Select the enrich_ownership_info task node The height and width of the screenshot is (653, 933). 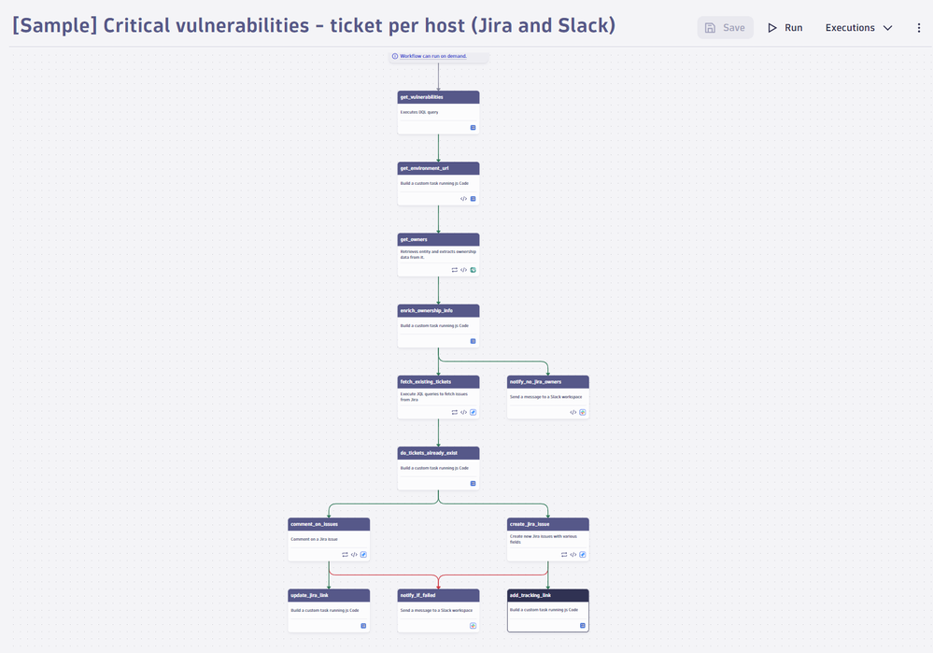tap(439, 326)
